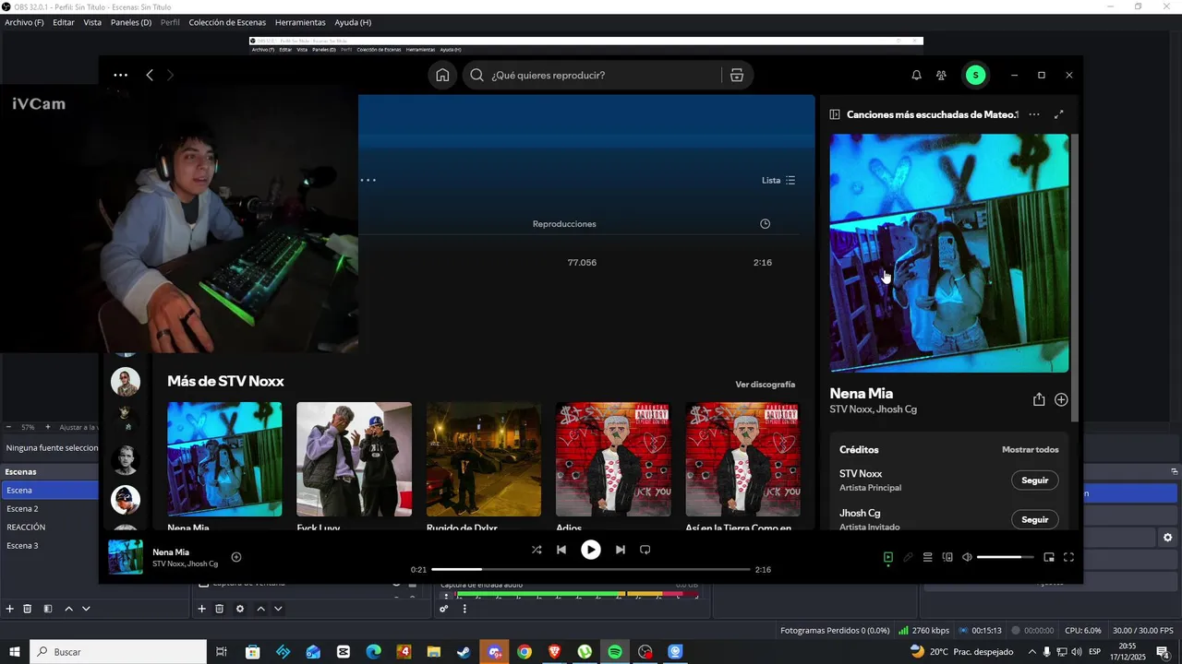Go back in Spotify navigation
This screenshot has width=1182, height=664.
pyautogui.click(x=150, y=76)
